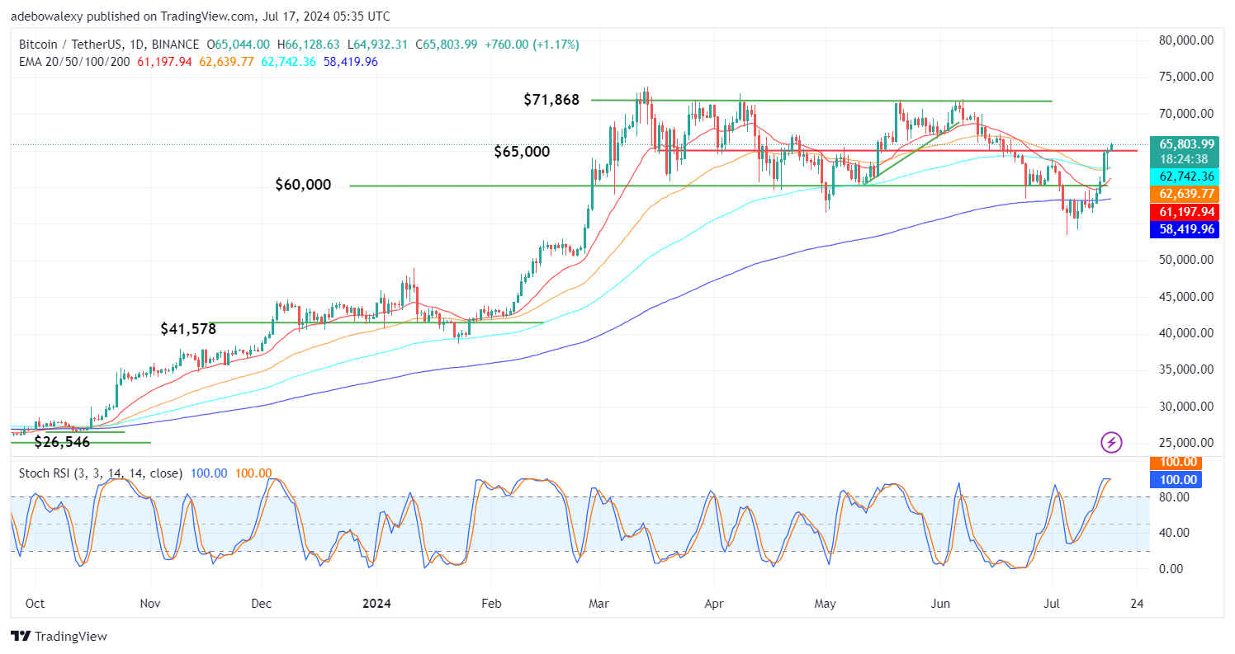Click the Dec label on the time axis
The height and width of the screenshot is (654, 1235).
tap(261, 603)
